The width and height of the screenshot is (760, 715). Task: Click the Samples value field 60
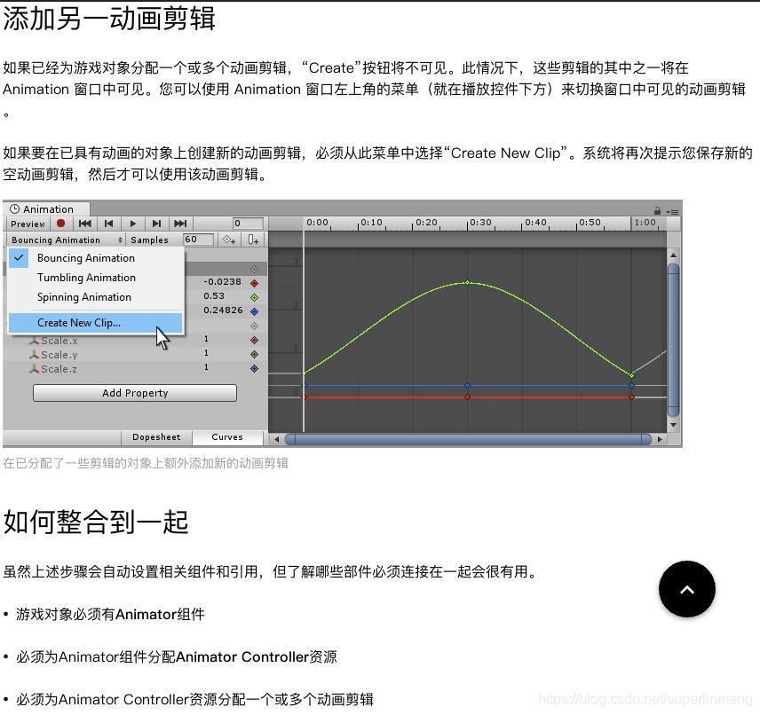198,240
